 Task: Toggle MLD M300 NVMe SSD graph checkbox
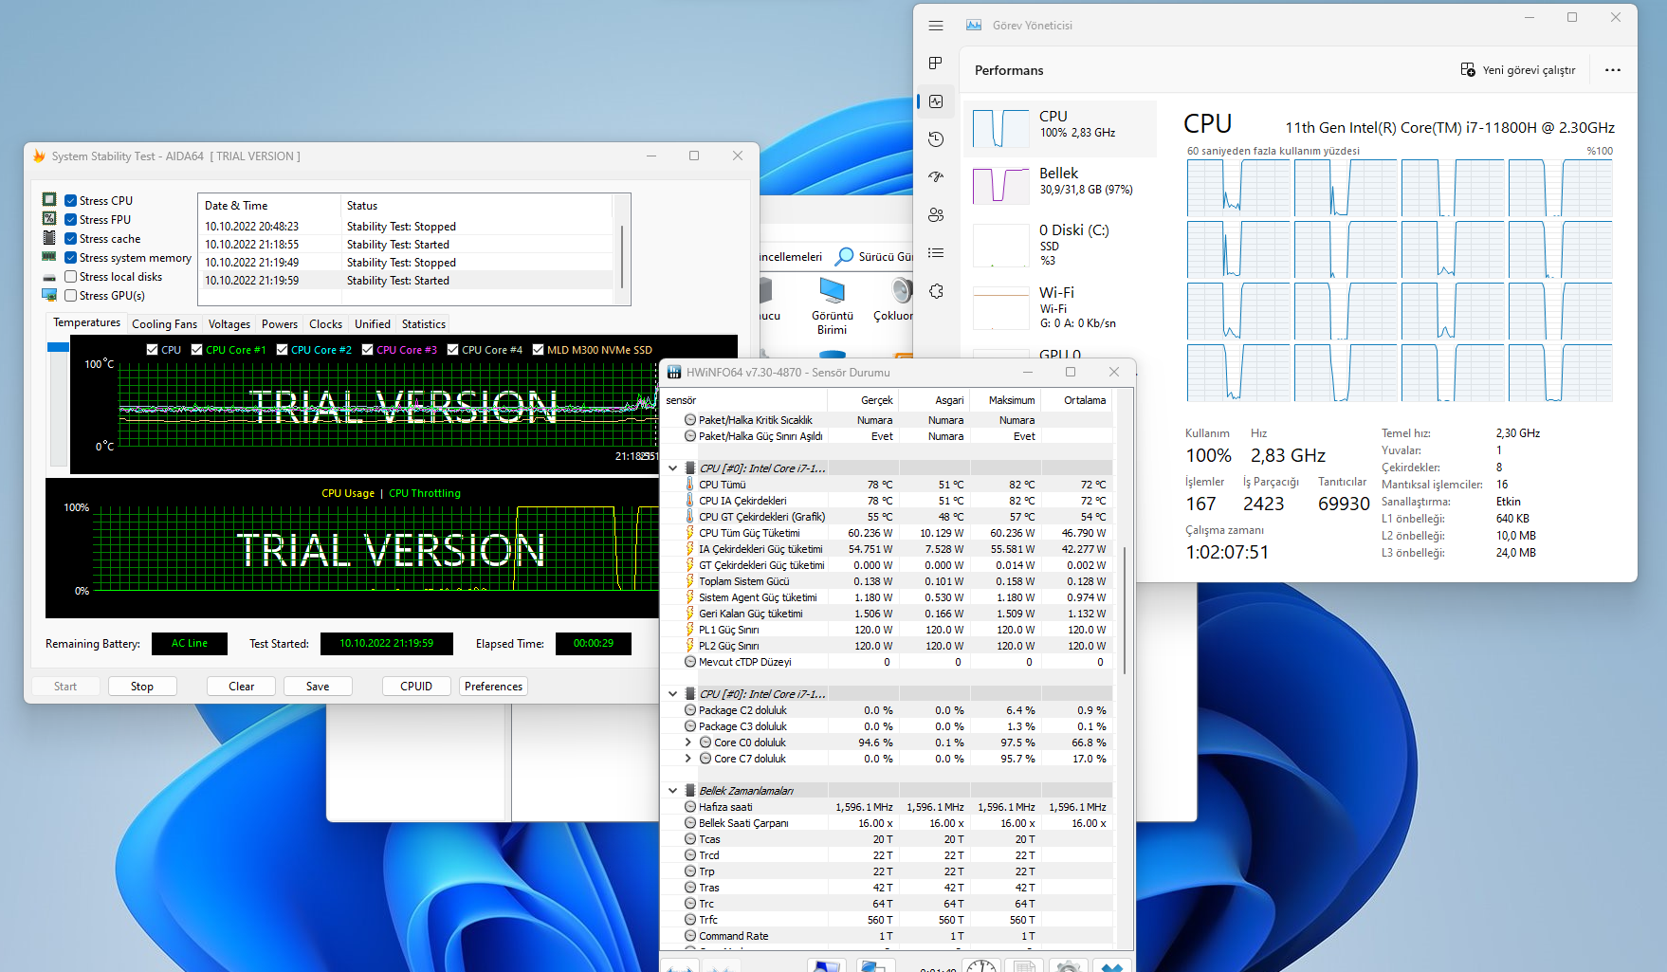(539, 349)
